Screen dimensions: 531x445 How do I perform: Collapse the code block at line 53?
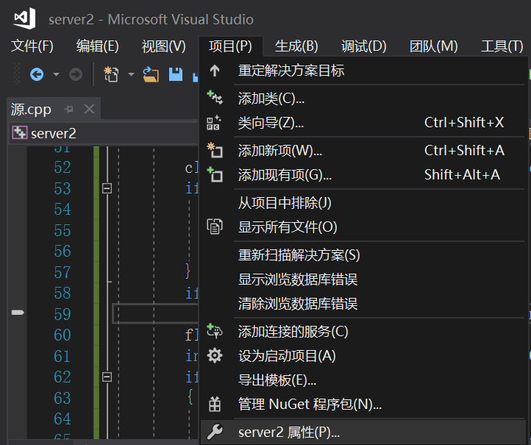107,188
